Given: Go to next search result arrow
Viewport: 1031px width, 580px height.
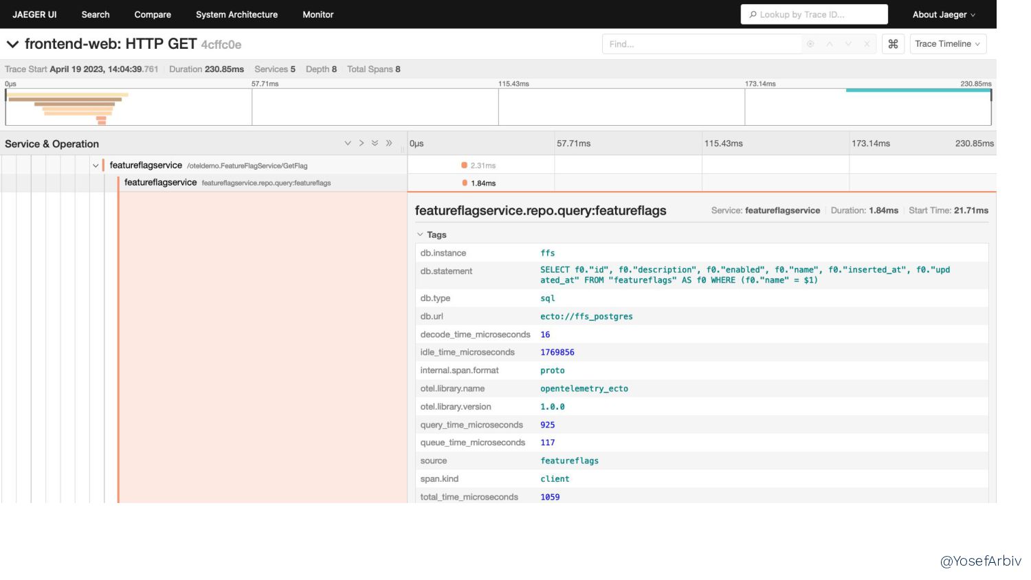Looking at the screenshot, I should point(848,44).
